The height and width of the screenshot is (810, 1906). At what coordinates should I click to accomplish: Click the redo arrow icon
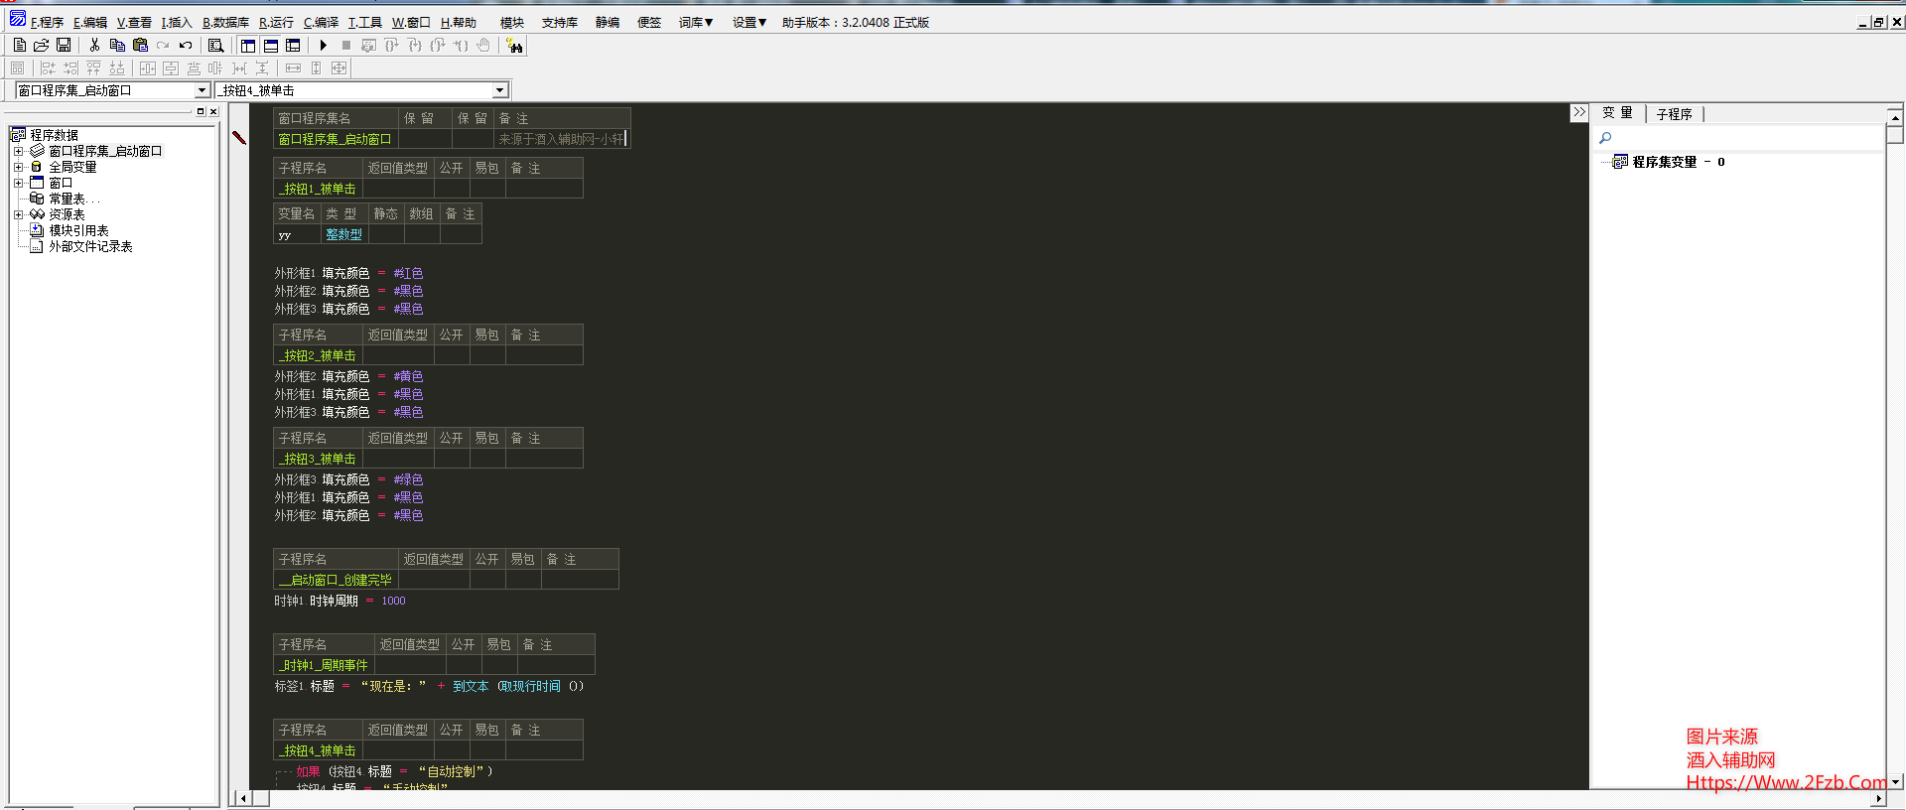click(x=163, y=45)
